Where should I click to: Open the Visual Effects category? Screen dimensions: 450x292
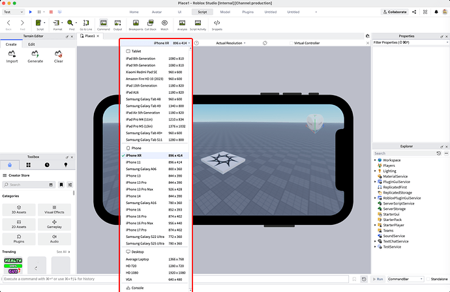tap(54, 210)
